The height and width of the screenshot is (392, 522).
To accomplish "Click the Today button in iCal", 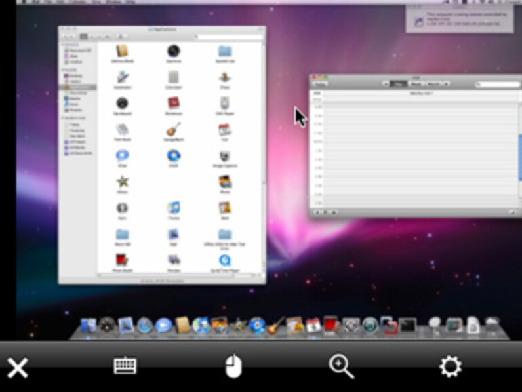I will pyautogui.click(x=321, y=84).
